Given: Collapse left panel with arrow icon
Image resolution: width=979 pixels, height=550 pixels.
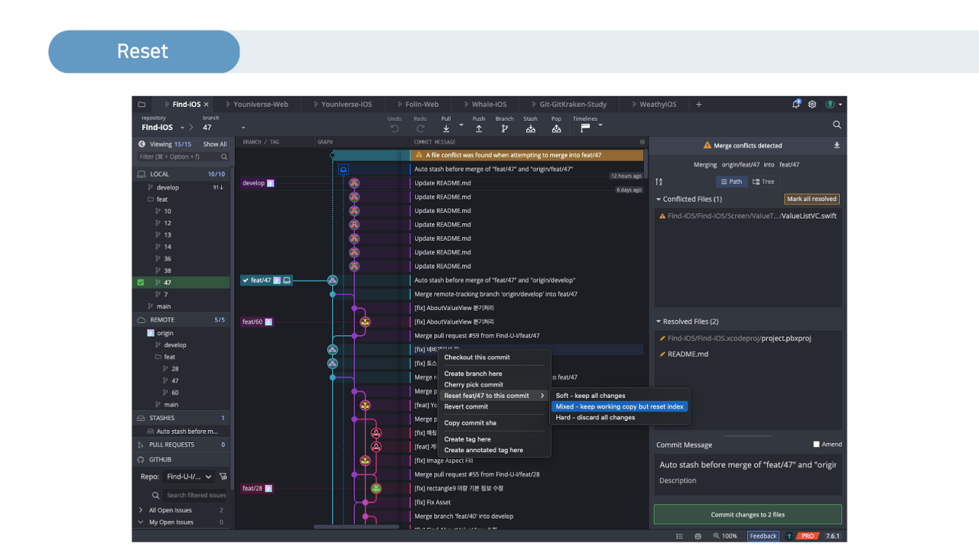Looking at the screenshot, I should [x=141, y=144].
